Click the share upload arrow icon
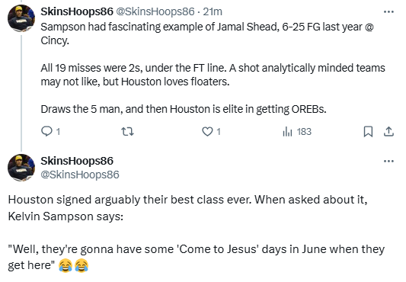Screen dimensions: 406x282 click(x=388, y=132)
